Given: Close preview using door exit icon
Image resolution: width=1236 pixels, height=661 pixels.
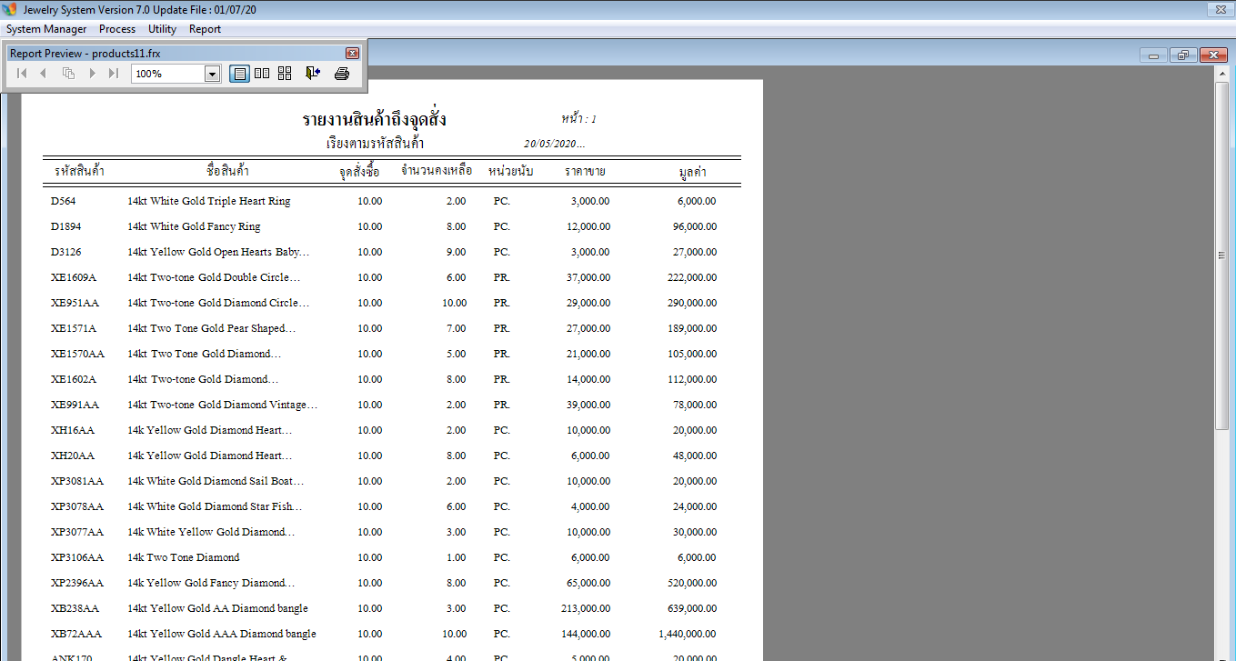Looking at the screenshot, I should pos(313,74).
